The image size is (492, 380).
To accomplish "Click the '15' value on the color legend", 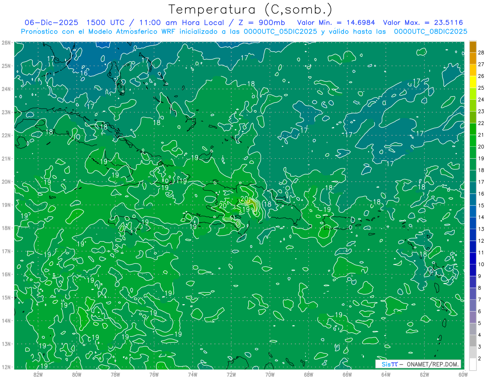I will pyautogui.click(x=481, y=205).
